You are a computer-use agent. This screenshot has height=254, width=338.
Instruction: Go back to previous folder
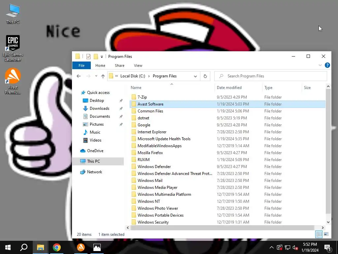[x=79, y=76]
